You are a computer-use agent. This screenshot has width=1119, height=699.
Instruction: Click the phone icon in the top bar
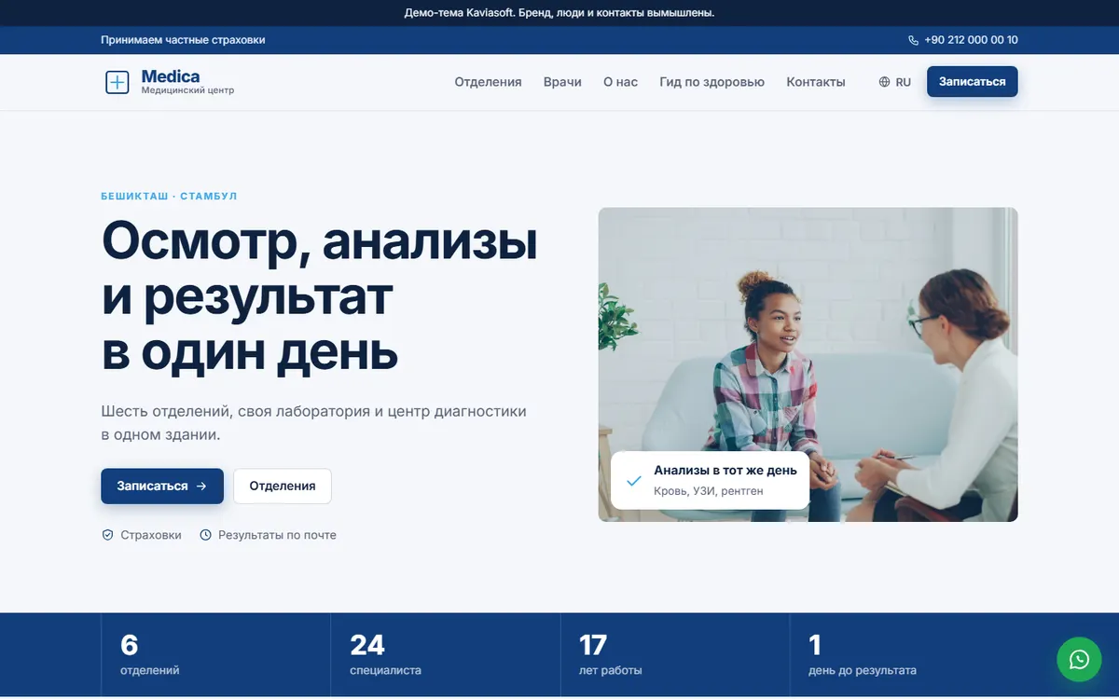(913, 40)
